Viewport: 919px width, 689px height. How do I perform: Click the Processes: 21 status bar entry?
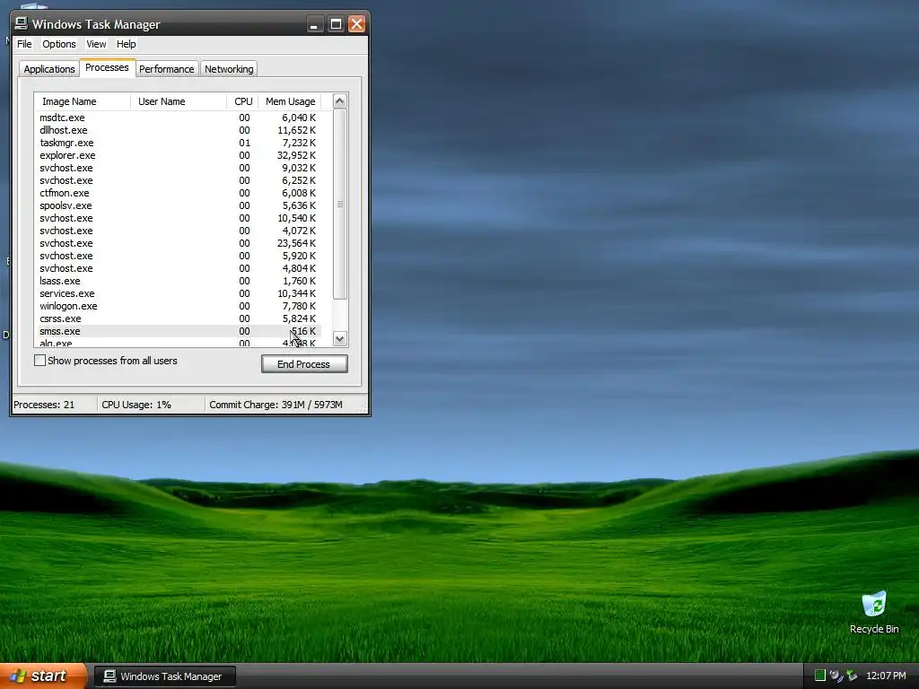(x=55, y=405)
